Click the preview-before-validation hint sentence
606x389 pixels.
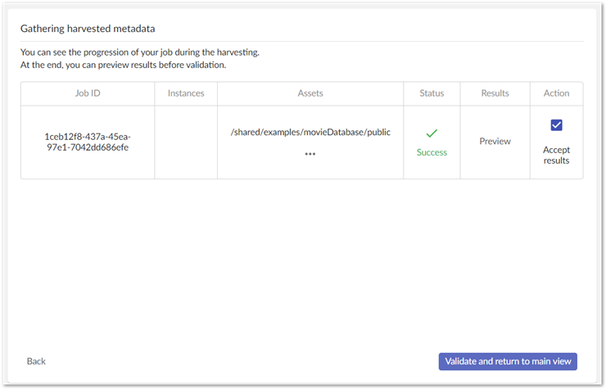click(123, 65)
